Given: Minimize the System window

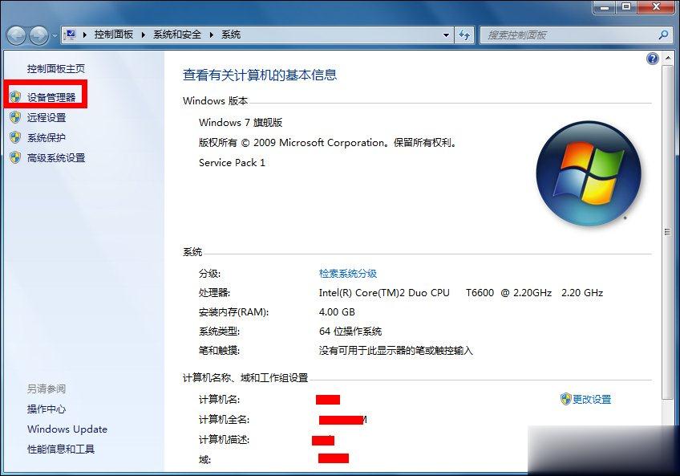Looking at the screenshot, I should [605, 6].
